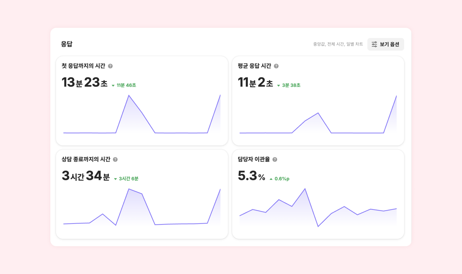The image size is (462, 274).
Task: Click the help icon beside 평균 응답 시간
Action: click(276, 66)
